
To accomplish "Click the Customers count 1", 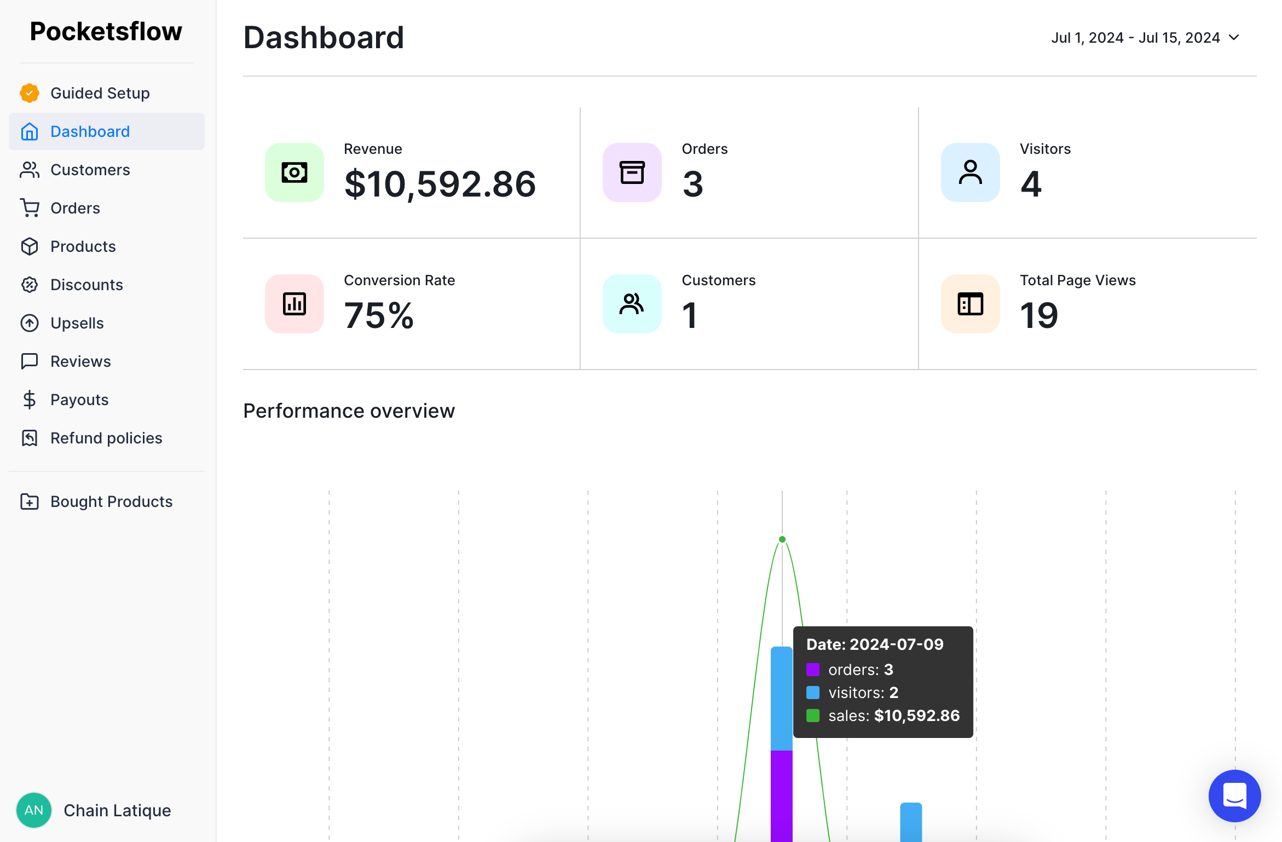I will [x=690, y=315].
